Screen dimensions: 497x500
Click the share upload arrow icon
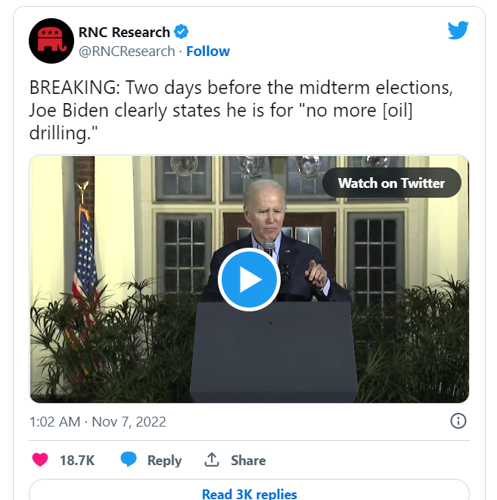pyautogui.click(x=211, y=460)
